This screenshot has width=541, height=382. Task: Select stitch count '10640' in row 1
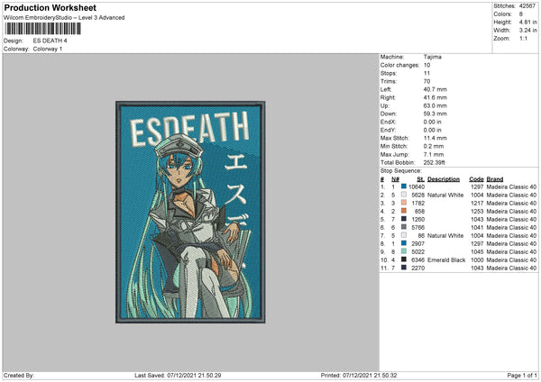(x=417, y=186)
